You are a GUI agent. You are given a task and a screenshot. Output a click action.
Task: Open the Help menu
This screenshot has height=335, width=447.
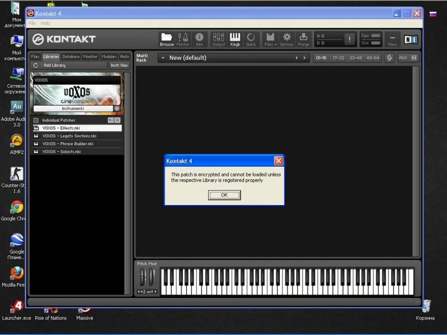45,23
